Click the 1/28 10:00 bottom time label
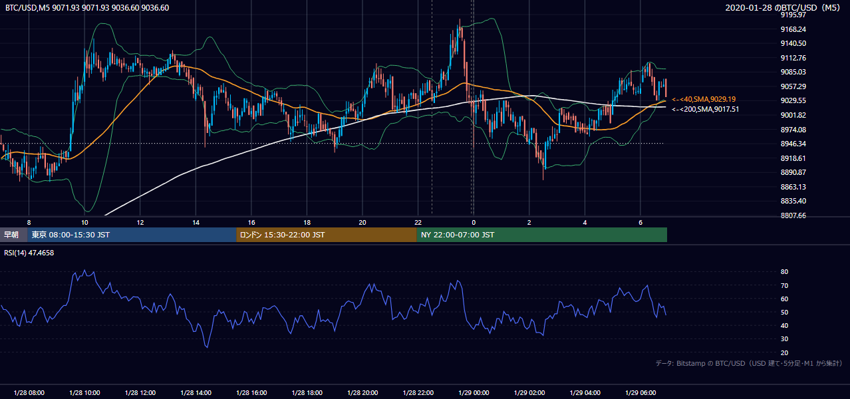 pos(84,393)
